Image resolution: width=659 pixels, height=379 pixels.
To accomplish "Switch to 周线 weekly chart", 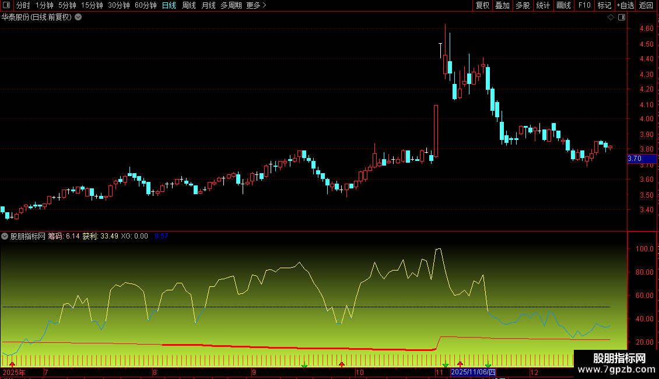I will tap(189, 5).
